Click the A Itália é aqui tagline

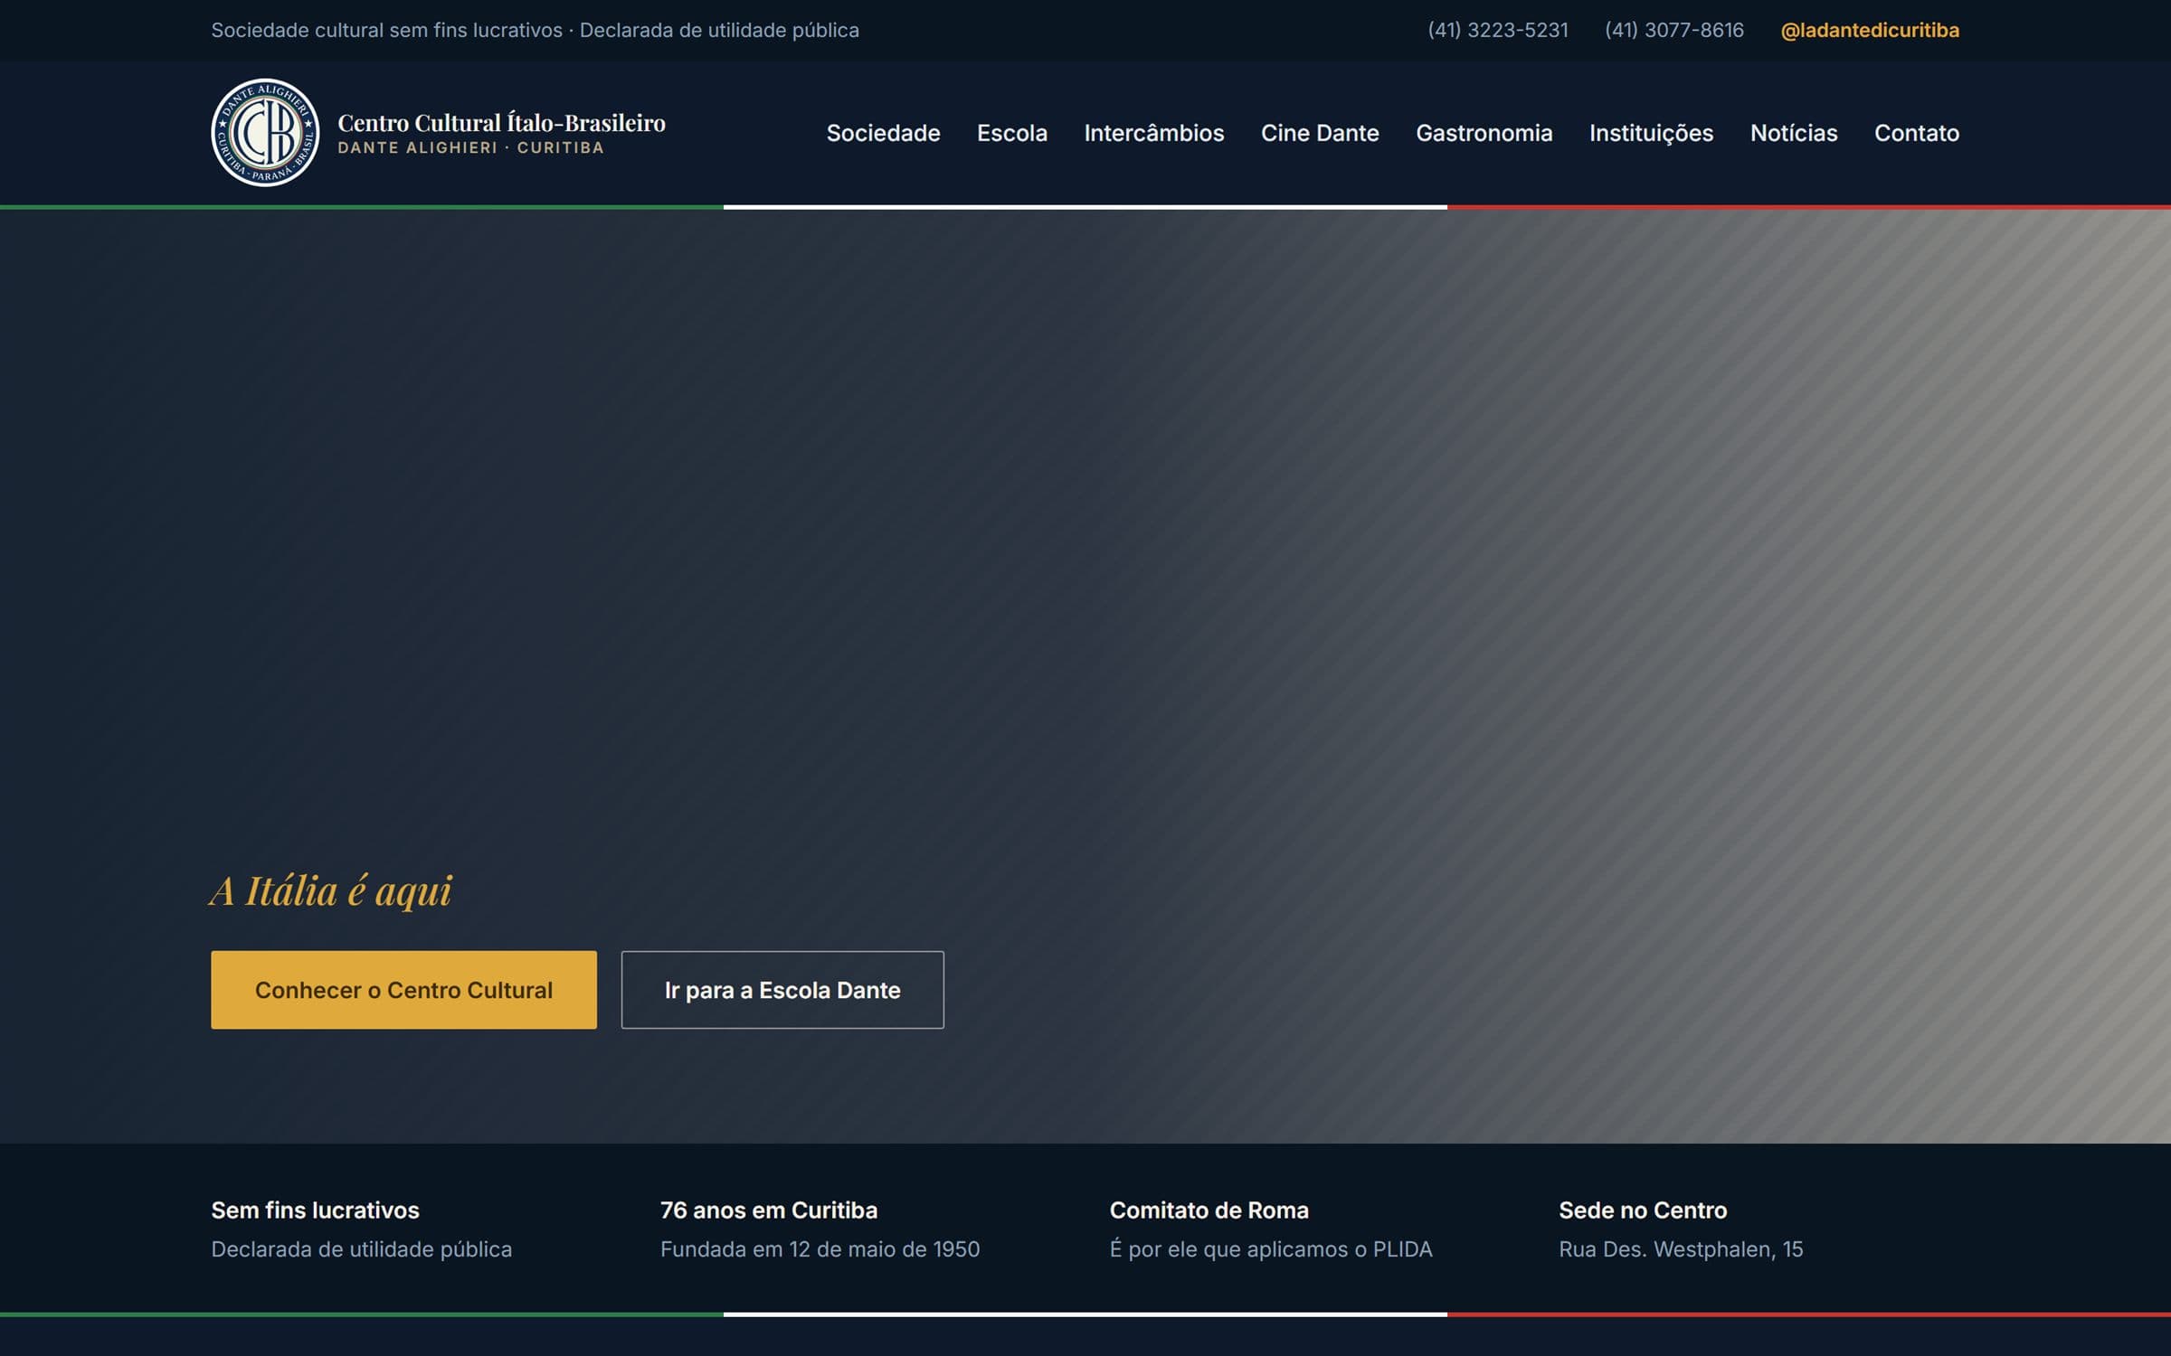(331, 891)
